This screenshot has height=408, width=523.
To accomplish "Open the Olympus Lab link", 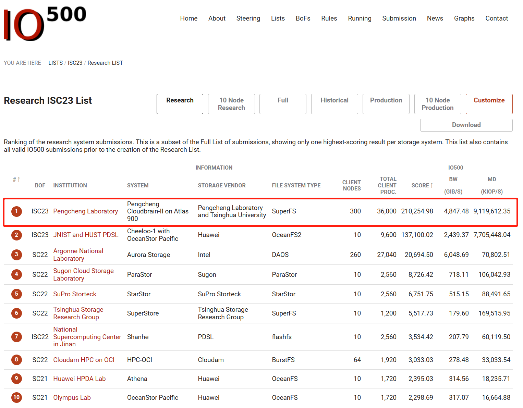I will [x=72, y=398].
